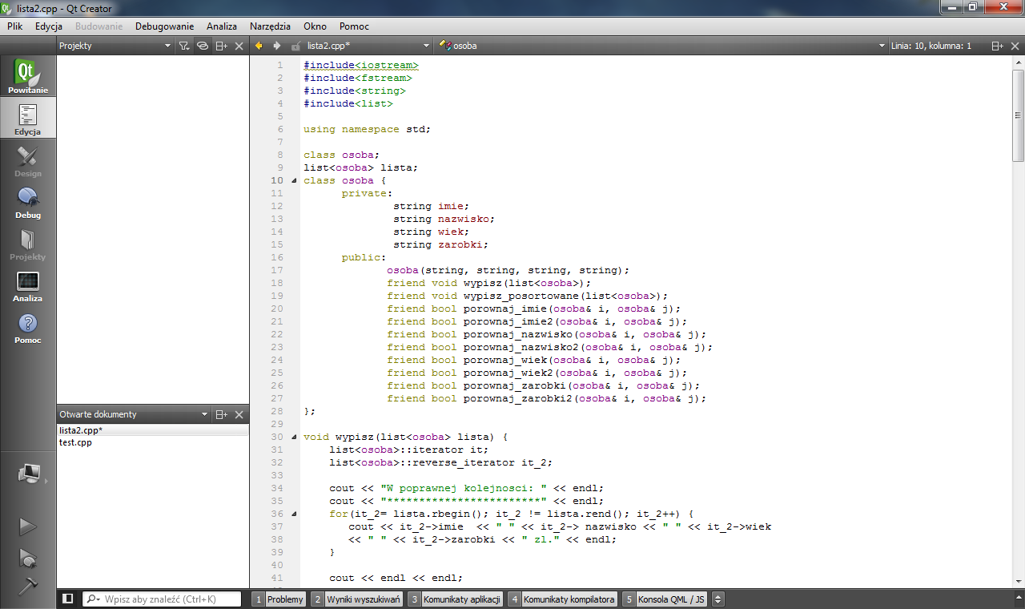Toggle synchronize-with-editor link in Projekty panel
This screenshot has width=1025, height=609.
pyautogui.click(x=203, y=46)
